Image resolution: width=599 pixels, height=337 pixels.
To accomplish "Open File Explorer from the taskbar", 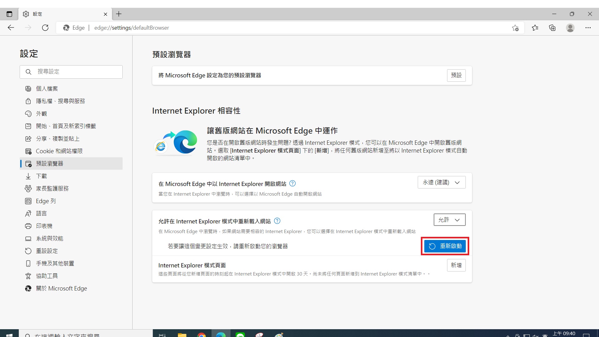I will point(182,335).
